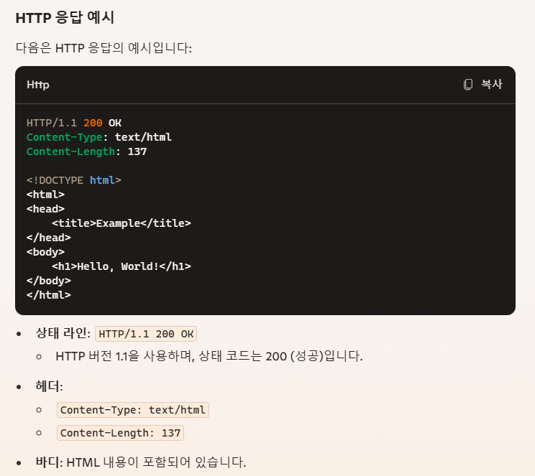Click the copy clipboard icon
The height and width of the screenshot is (476, 535).
tap(468, 84)
